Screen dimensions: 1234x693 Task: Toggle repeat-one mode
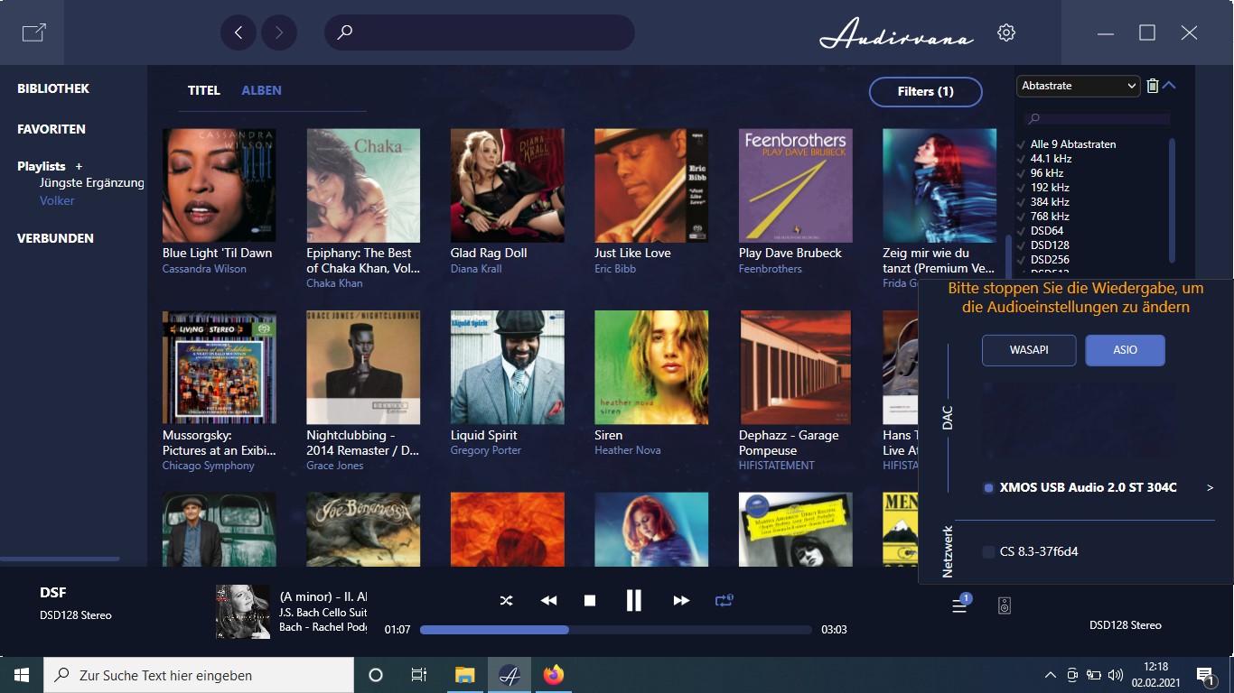724,600
